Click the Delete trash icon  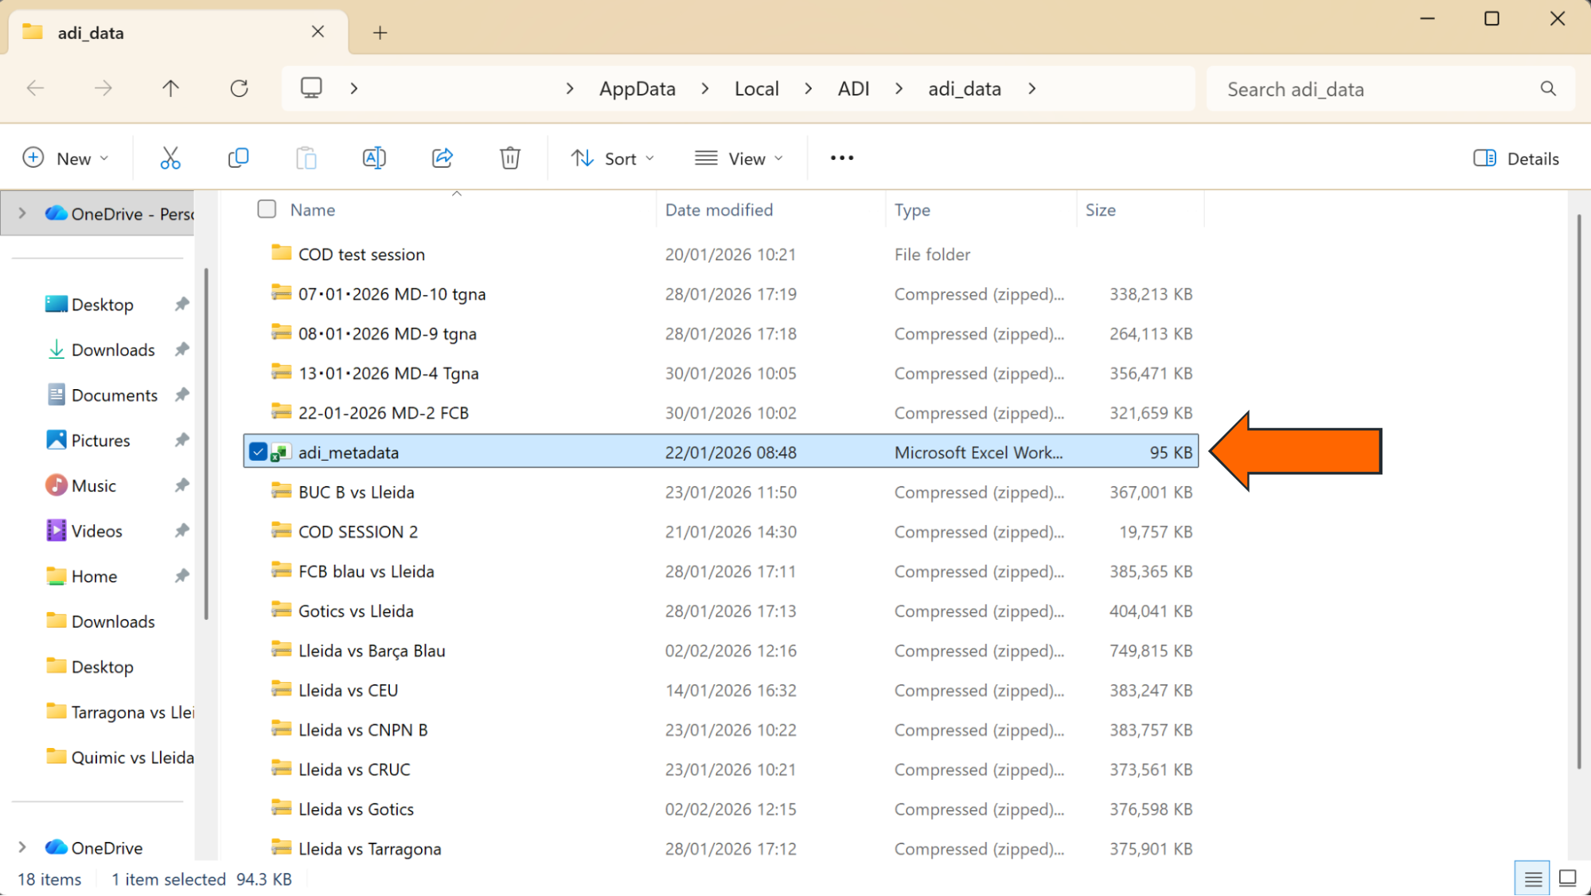510,158
